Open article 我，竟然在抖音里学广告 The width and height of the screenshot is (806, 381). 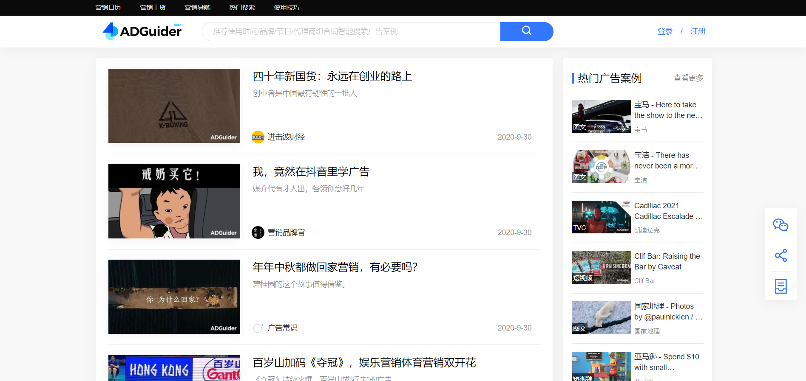[311, 172]
